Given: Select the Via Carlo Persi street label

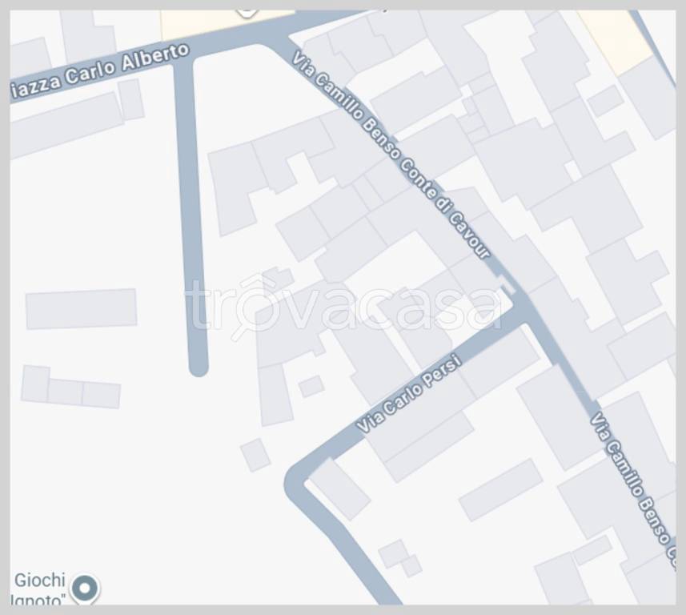Looking at the screenshot, I should (409, 393).
